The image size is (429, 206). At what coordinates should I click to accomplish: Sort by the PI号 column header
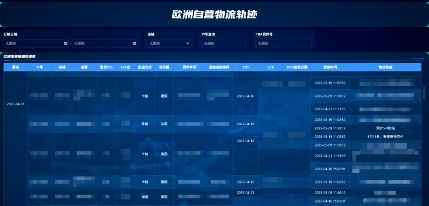40,67
